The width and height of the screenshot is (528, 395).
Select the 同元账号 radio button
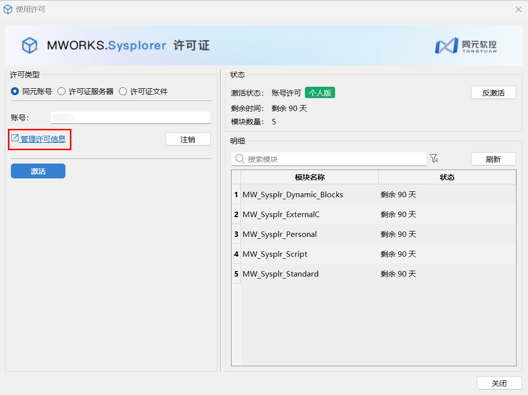(15, 91)
